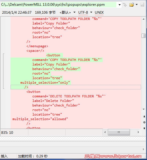The width and height of the screenshot is (147, 160).
Task: Click the file size 169,106 字节
Action: tap(45, 13)
